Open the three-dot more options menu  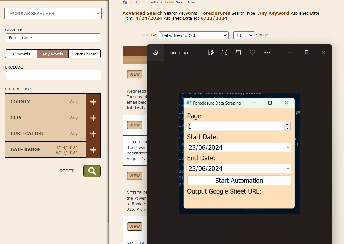(267, 52)
